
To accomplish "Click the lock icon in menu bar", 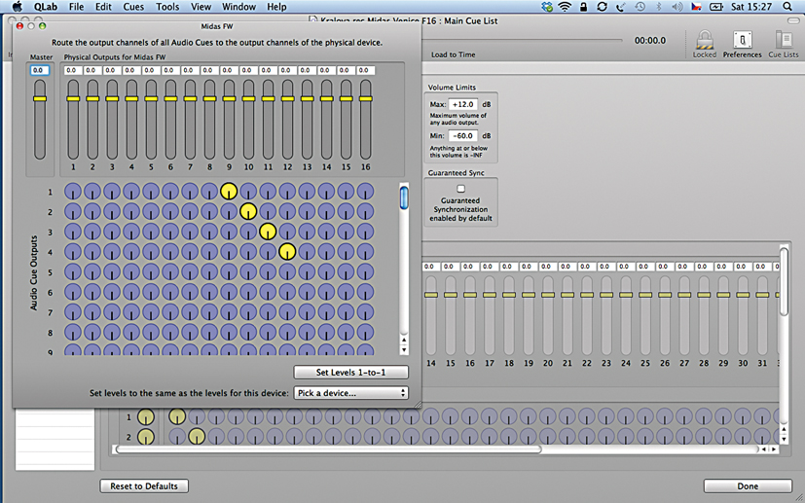I will tap(584, 7).
